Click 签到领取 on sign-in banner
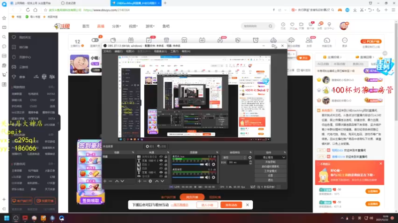The width and height of the screenshot is (398, 223). pos(91,201)
